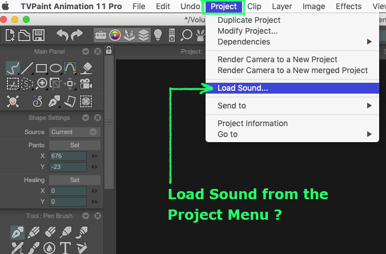Select the rectangle shape tool

[x=41, y=68]
